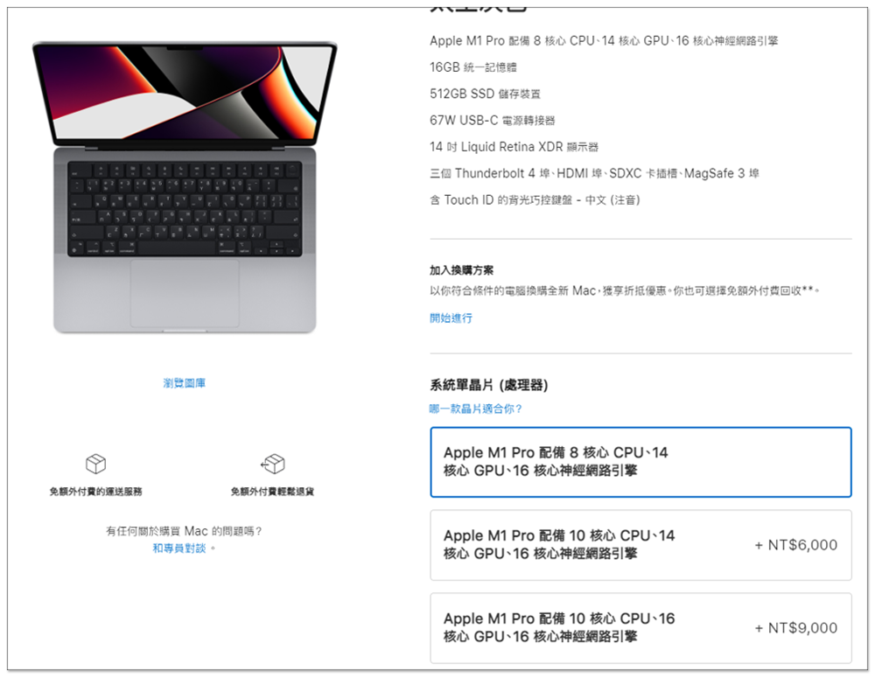Click the 免額外付費輕鬆退貨 label
Viewport: 875px width, 678px height.
pos(272,491)
